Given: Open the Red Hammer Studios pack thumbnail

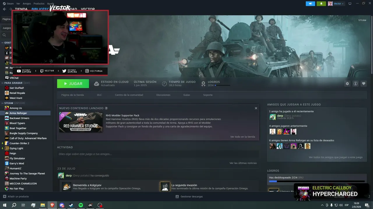Looking at the screenshot, I should 81,122.
